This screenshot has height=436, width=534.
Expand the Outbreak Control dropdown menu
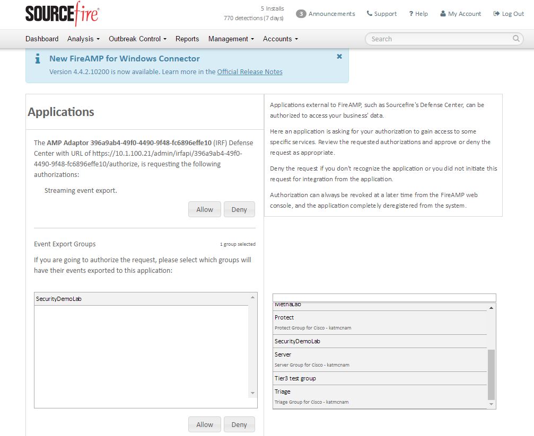[x=137, y=39]
